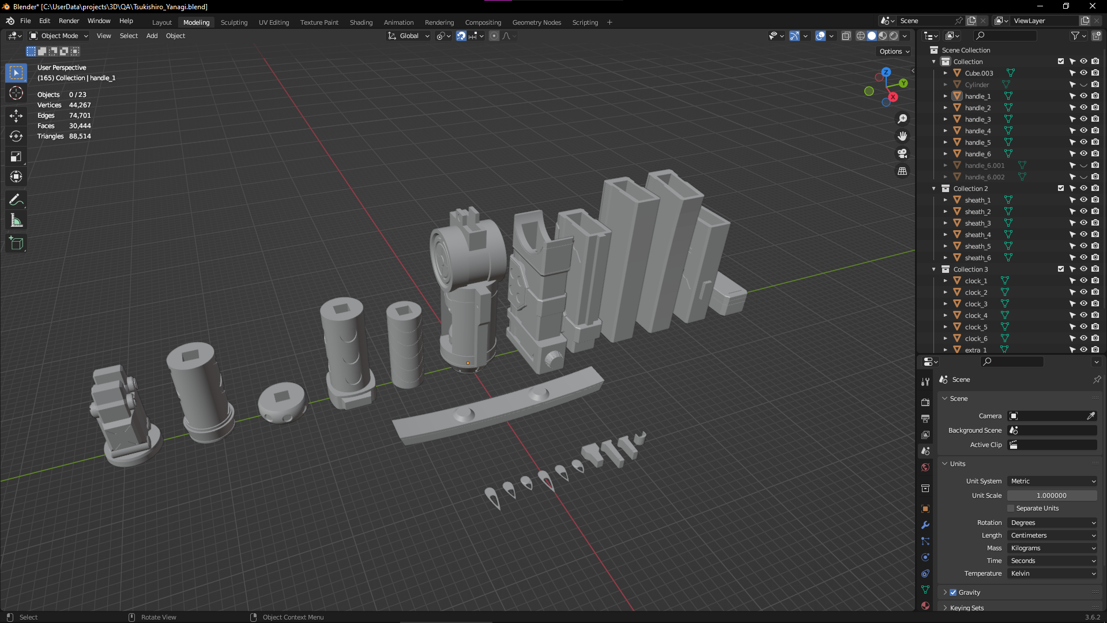This screenshot has height=623, width=1107.
Task: Select the Scale tool
Action: click(16, 156)
